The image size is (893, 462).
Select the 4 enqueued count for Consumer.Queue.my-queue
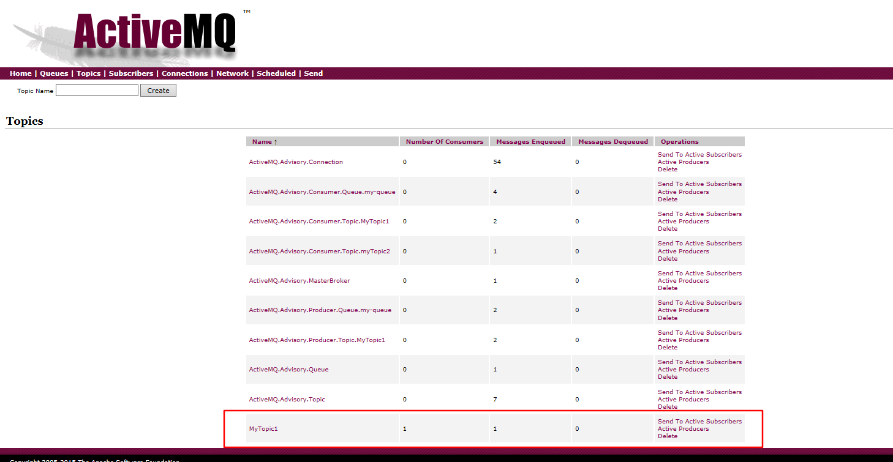coord(495,192)
